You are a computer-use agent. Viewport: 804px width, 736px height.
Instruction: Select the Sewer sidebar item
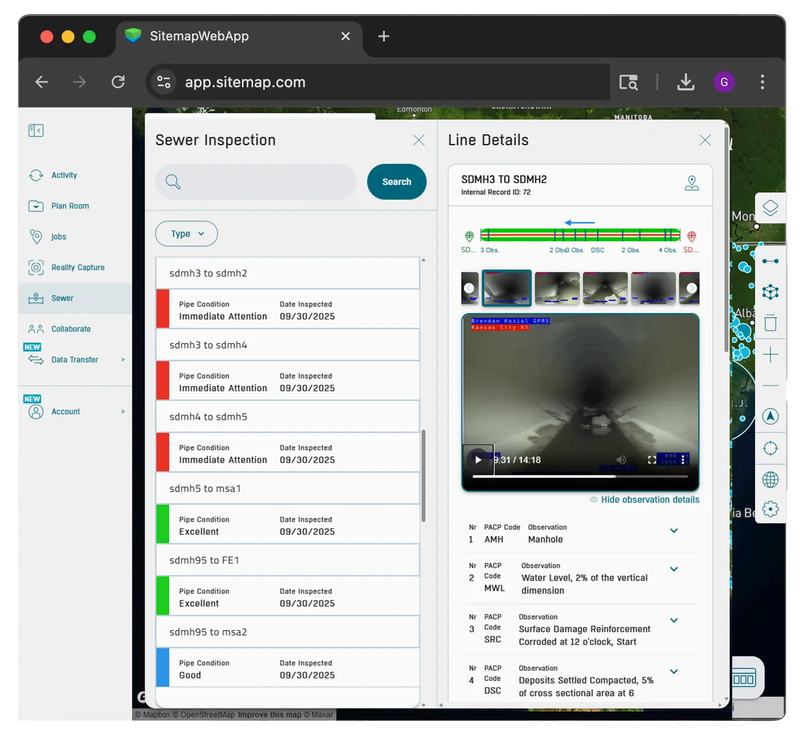click(x=75, y=298)
